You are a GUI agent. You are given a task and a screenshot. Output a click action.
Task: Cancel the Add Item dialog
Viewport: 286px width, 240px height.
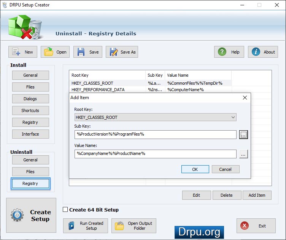pos(226,169)
